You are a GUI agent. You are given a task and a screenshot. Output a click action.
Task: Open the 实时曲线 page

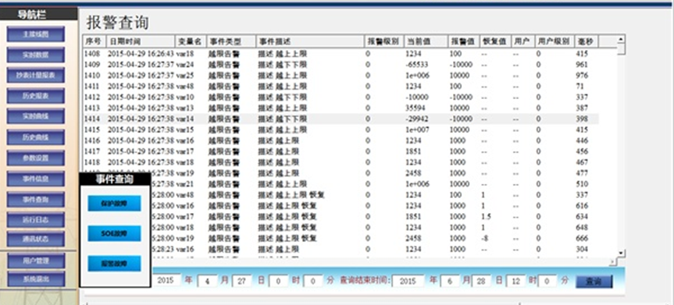[x=36, y=116]
